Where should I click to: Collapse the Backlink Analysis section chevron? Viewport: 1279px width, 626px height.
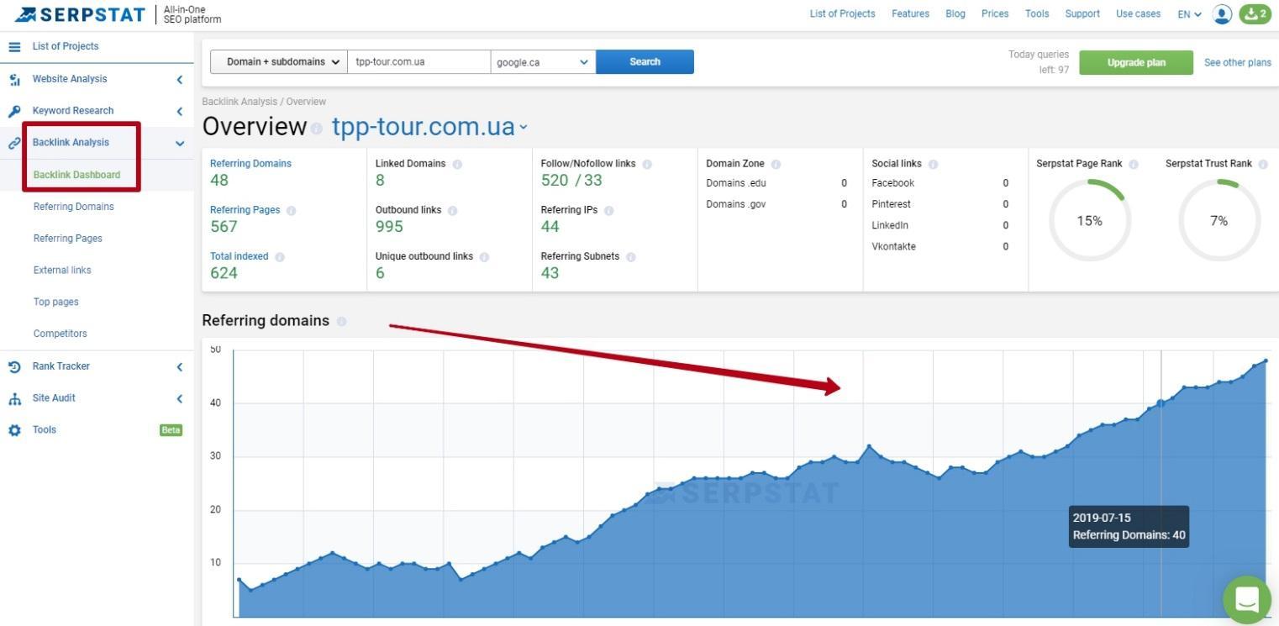179,143
